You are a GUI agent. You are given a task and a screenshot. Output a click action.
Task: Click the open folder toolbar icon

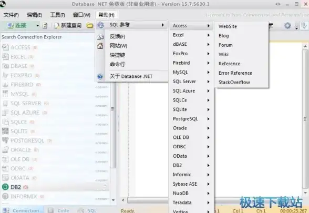click(x=90, y=25)
